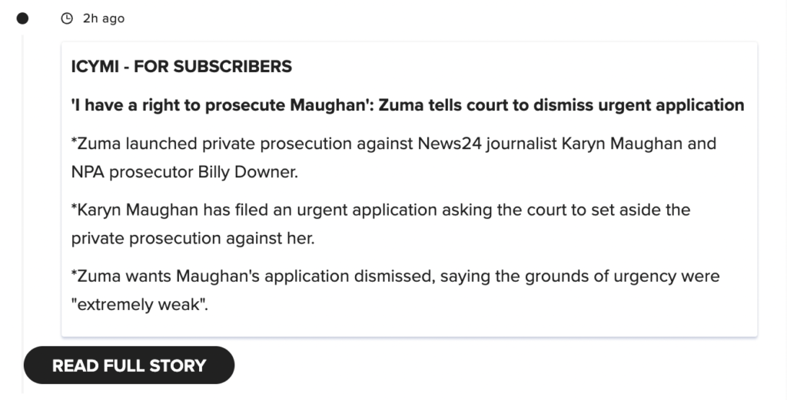The width and height of the screenshot is (787, 400).
Task: Click the name "Billy Downer"
Action: [248, 172]
